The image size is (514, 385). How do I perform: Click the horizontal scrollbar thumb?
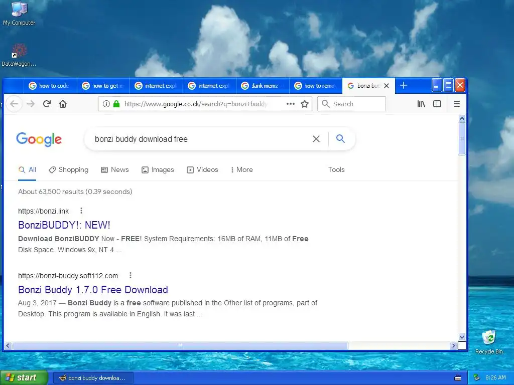(x=180, y=345)
